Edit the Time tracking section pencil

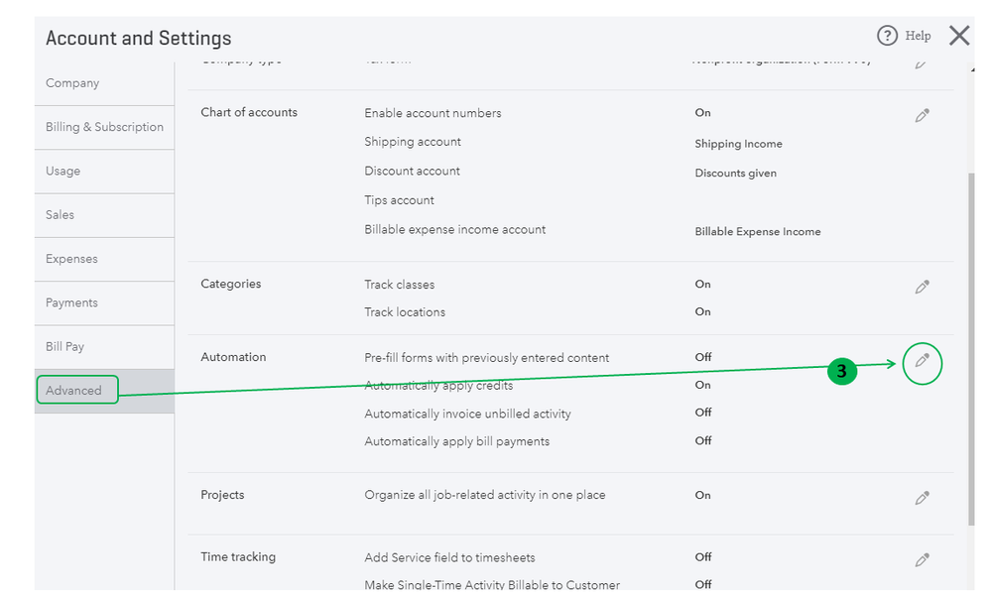tap(923, 560)
